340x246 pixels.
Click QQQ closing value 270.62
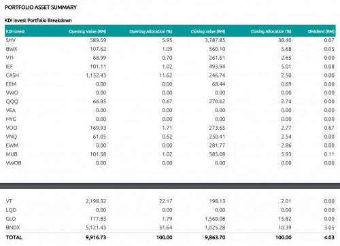click(x=217, y=101)
